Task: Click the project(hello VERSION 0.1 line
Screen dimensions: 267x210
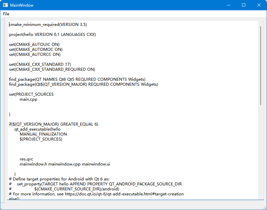Action: pyautogui.click(x=52, y=35)
